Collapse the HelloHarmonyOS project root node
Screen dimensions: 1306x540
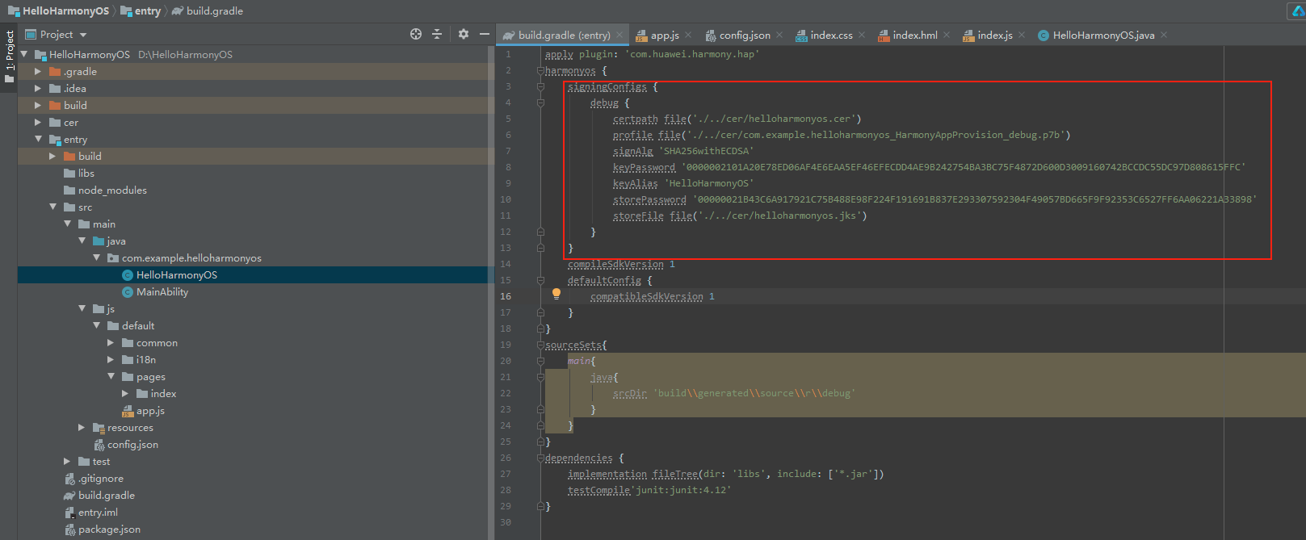[23, 54]
